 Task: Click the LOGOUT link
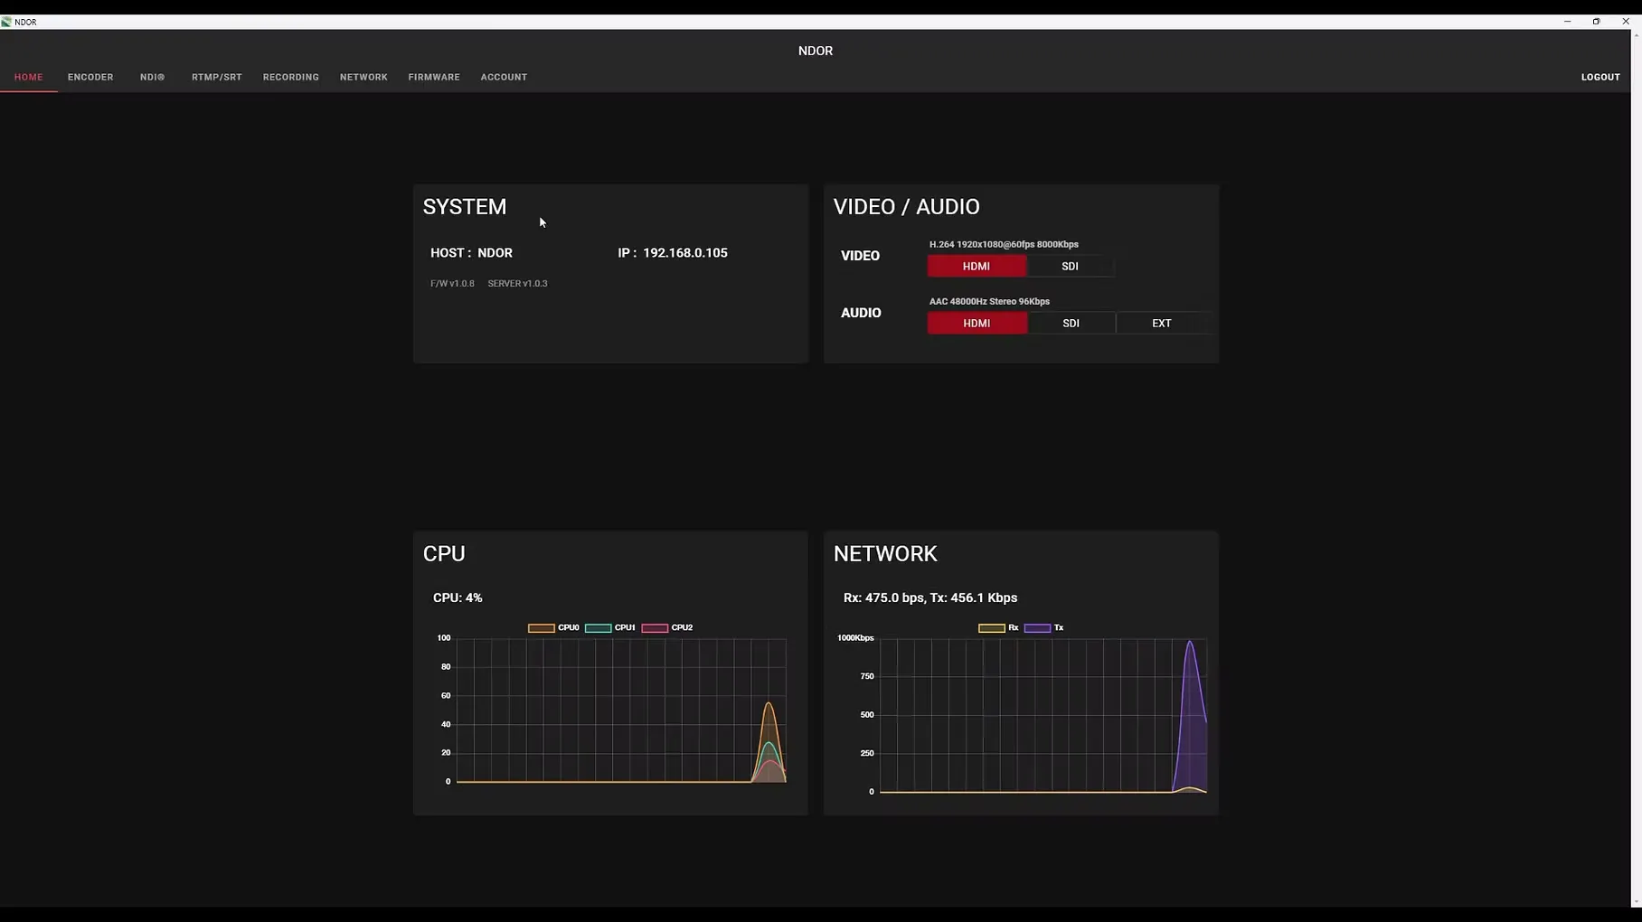pos(1600,77)
